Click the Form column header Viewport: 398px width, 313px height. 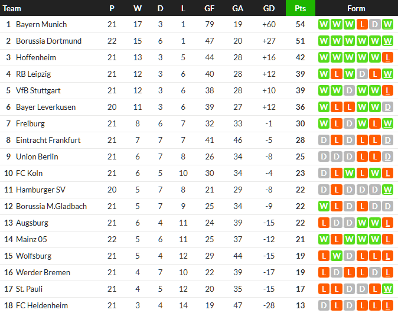click(356, 8)
